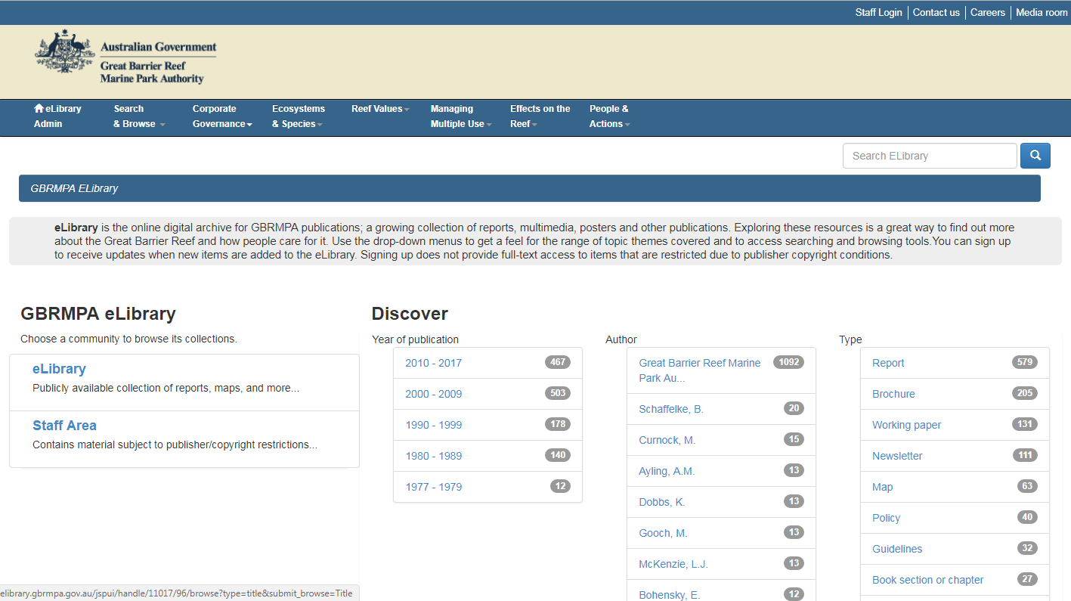
Task: Select author McKenzie, L.J.
Action: pos(673,564)
